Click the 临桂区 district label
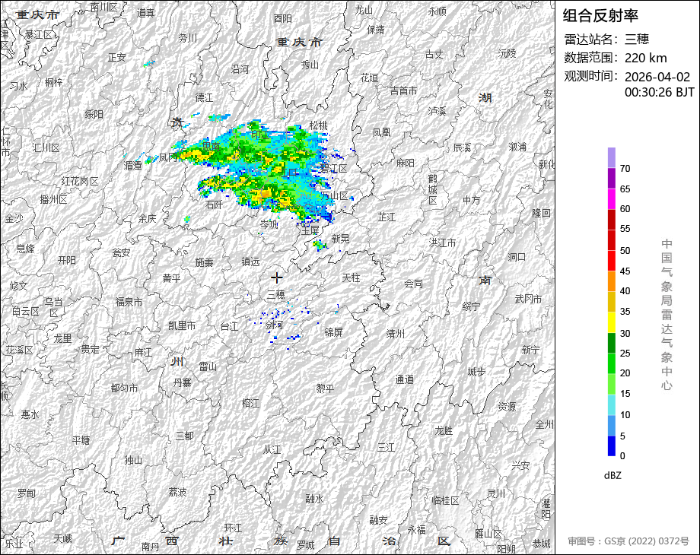The width and height of the screenshot is (700, 555). pyautogui.click(x=446, y=500)
